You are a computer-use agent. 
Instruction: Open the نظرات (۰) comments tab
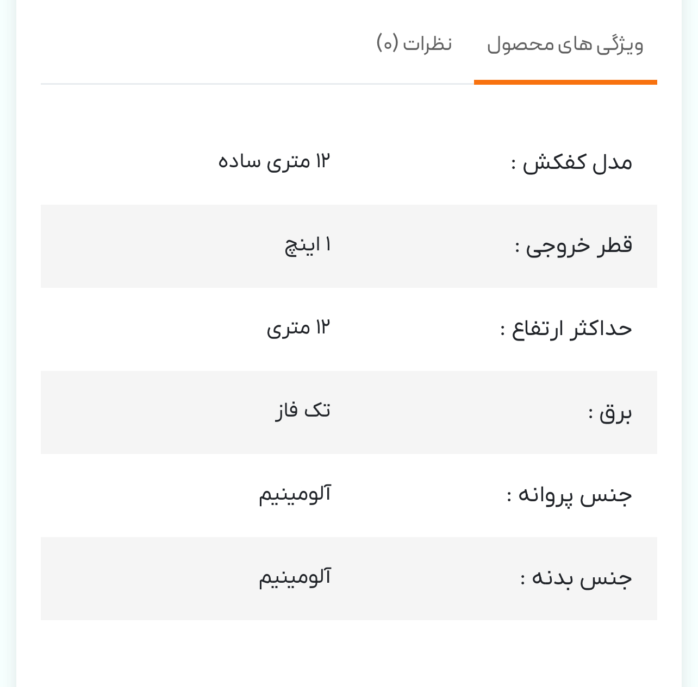pyautogui.click(x=414, y=43)
